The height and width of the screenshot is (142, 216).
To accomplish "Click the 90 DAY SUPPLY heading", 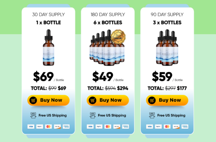I will [x=167, y=14].
